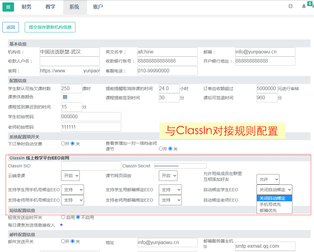Choose 手机号优先 in the open list

(x=270, y=204)
